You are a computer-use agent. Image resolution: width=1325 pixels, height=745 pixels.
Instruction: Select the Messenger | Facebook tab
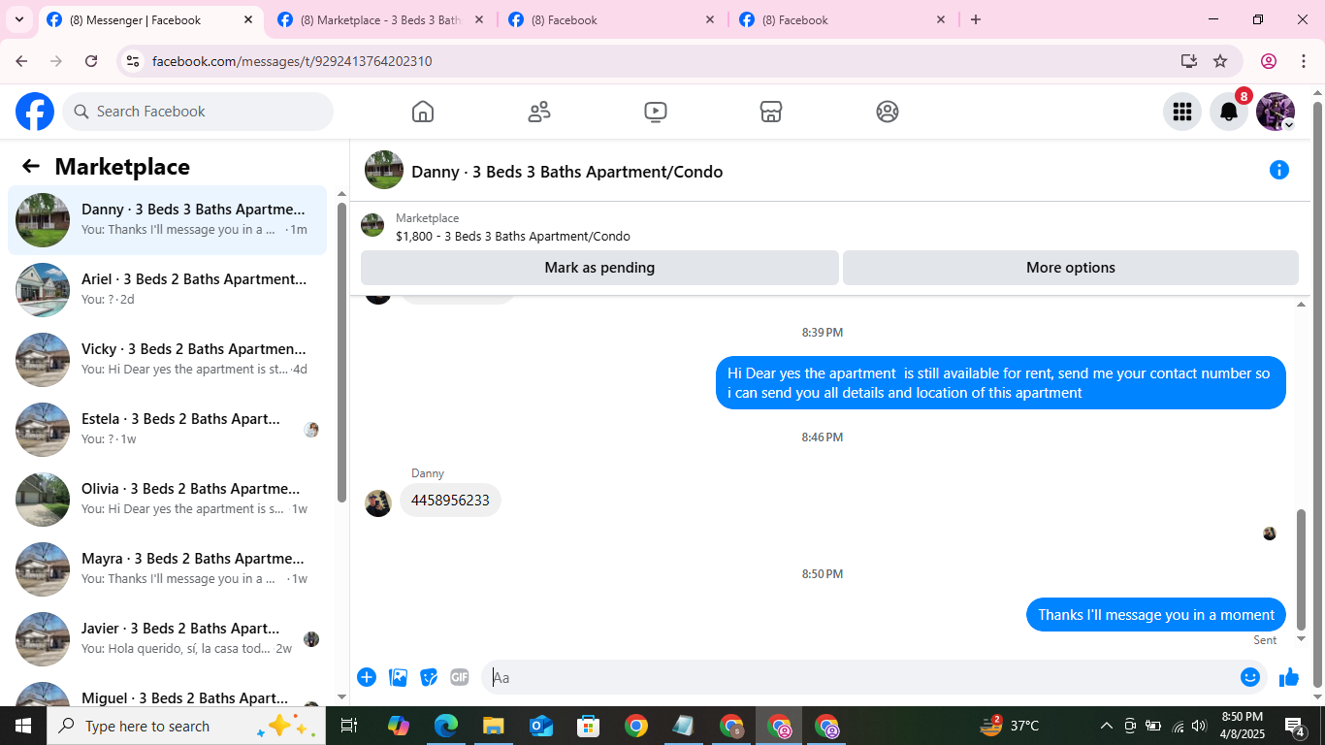click(150, 19)
